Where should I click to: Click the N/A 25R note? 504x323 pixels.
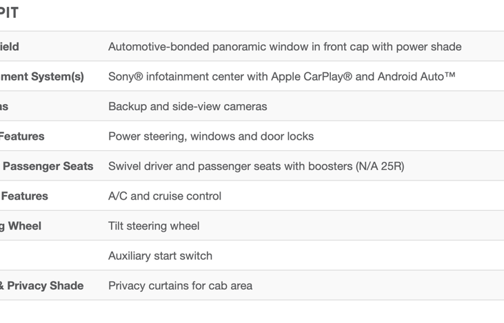pos(380,166)
